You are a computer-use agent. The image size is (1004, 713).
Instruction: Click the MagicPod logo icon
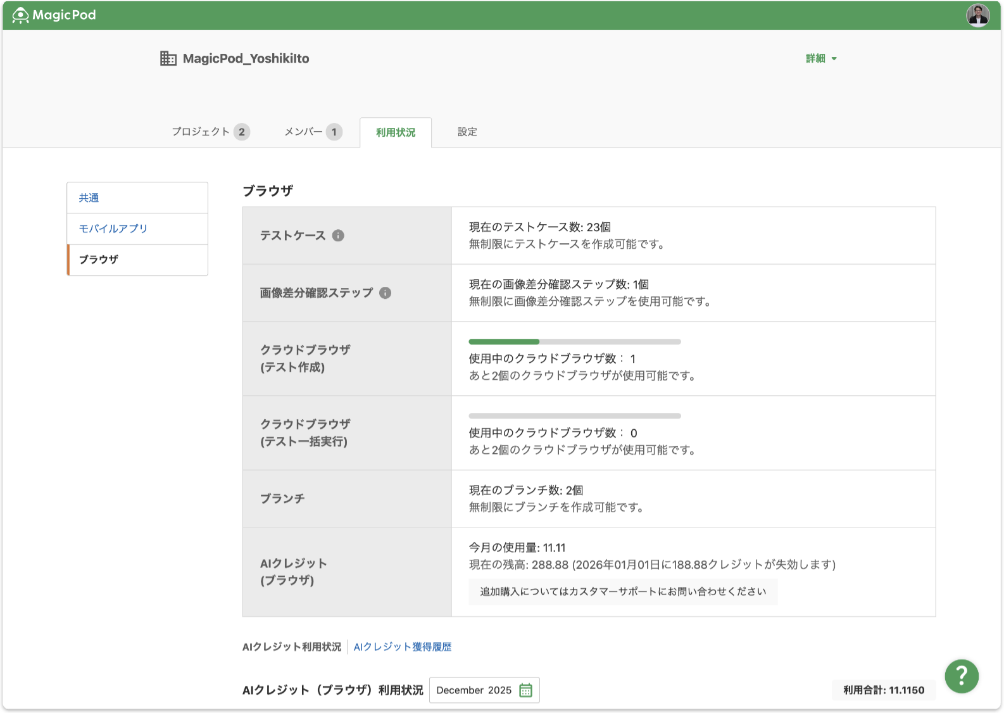20,15
